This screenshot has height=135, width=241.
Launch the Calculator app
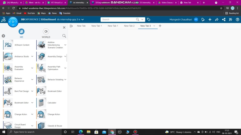pyautogui.click(x=41, y=103)
